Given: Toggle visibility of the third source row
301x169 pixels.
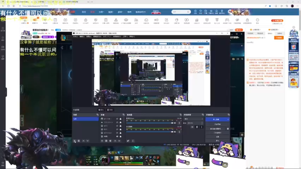Looking at the screenshot, I should click(117, 126).
